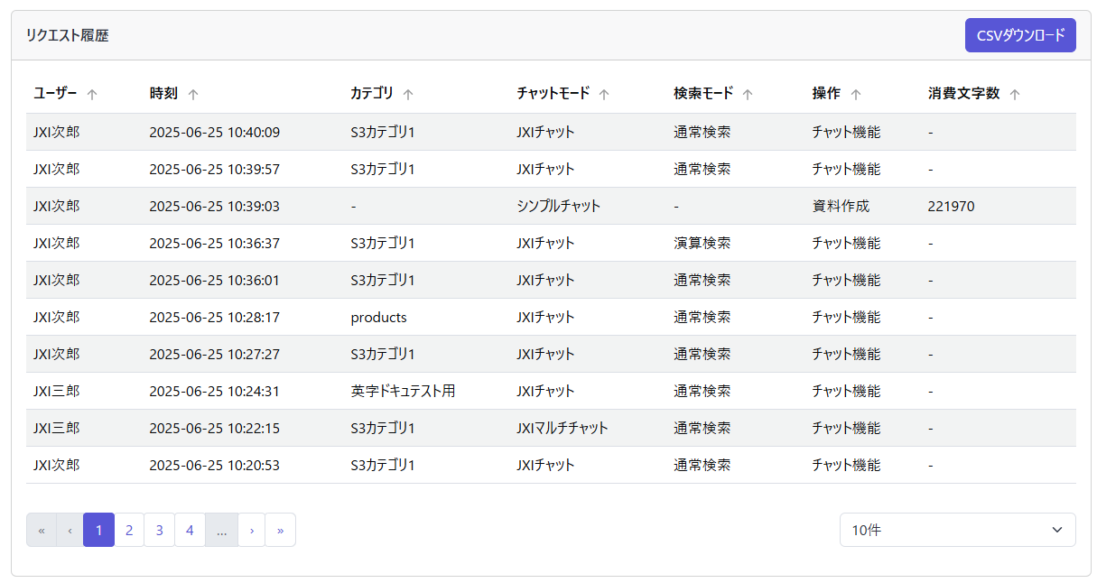
Task: Jump to page 3 in pagination
Action: pos(159,530)
